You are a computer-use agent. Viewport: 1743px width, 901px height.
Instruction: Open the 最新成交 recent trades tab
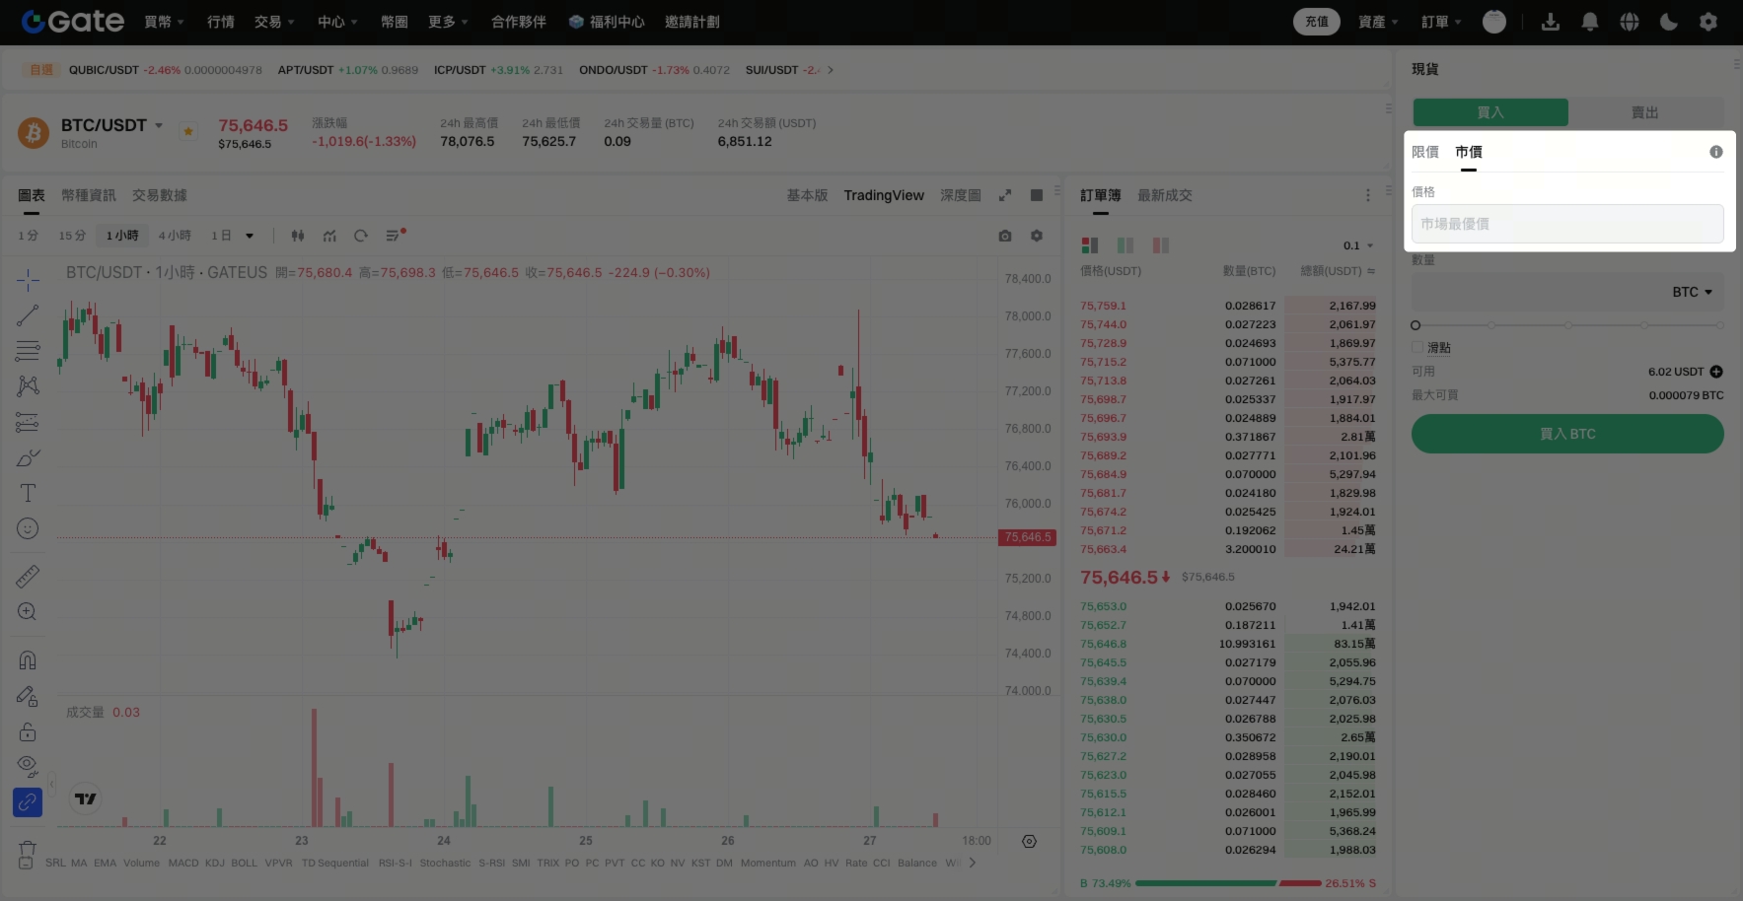1164,195
